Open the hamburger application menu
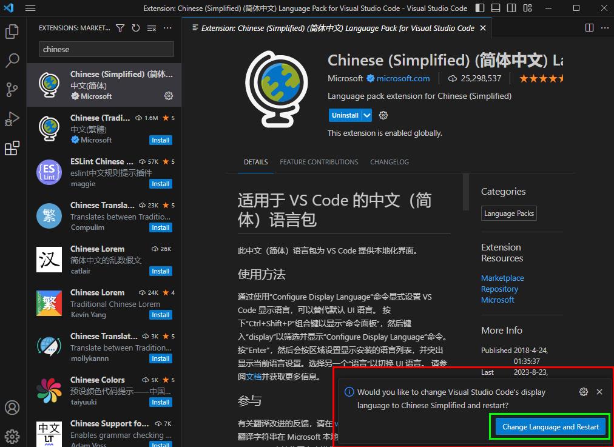This screenshot has height=447, width=614. [30, 8]
